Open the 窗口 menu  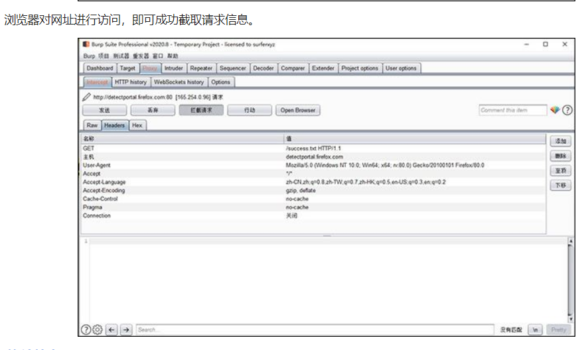(x=158, y=56)
